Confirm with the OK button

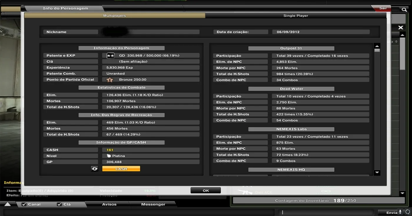coord(206,190)
